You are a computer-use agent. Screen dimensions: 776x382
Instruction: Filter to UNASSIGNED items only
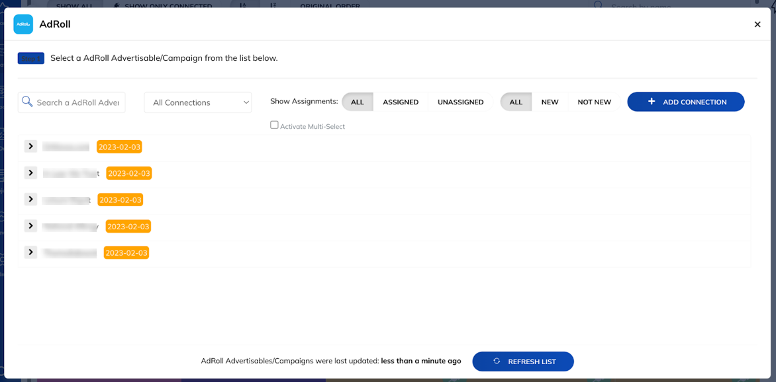461,102
